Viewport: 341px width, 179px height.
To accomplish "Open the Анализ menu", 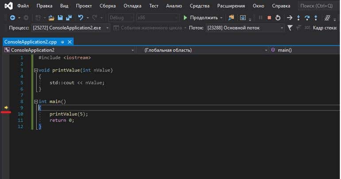I will 174,6.
